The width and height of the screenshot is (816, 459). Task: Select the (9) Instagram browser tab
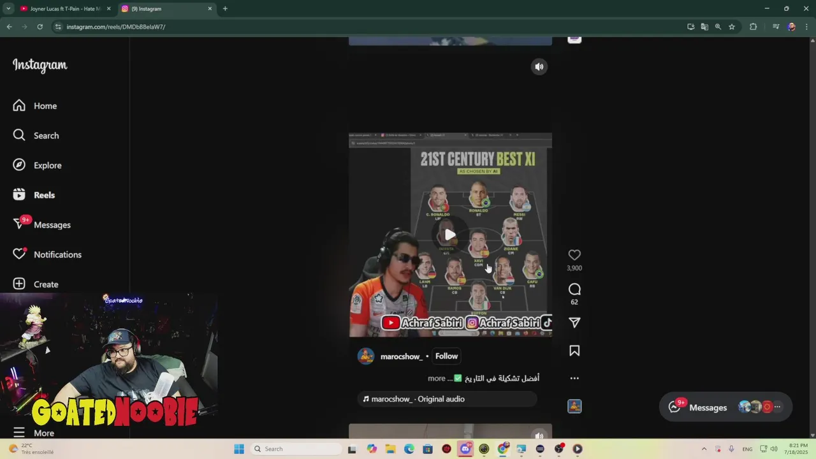[x=167, y=9]
